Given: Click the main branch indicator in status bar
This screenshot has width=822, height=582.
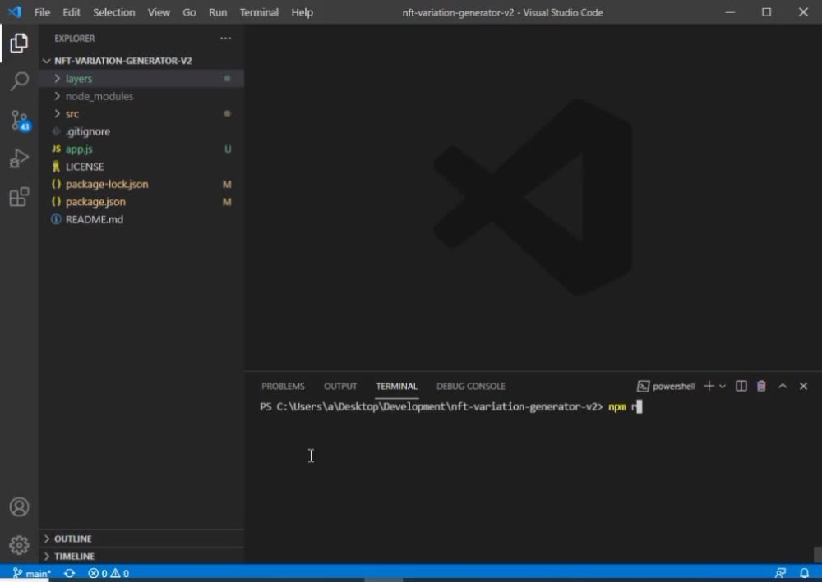Looking at the screenshot, I should [31, 573].
